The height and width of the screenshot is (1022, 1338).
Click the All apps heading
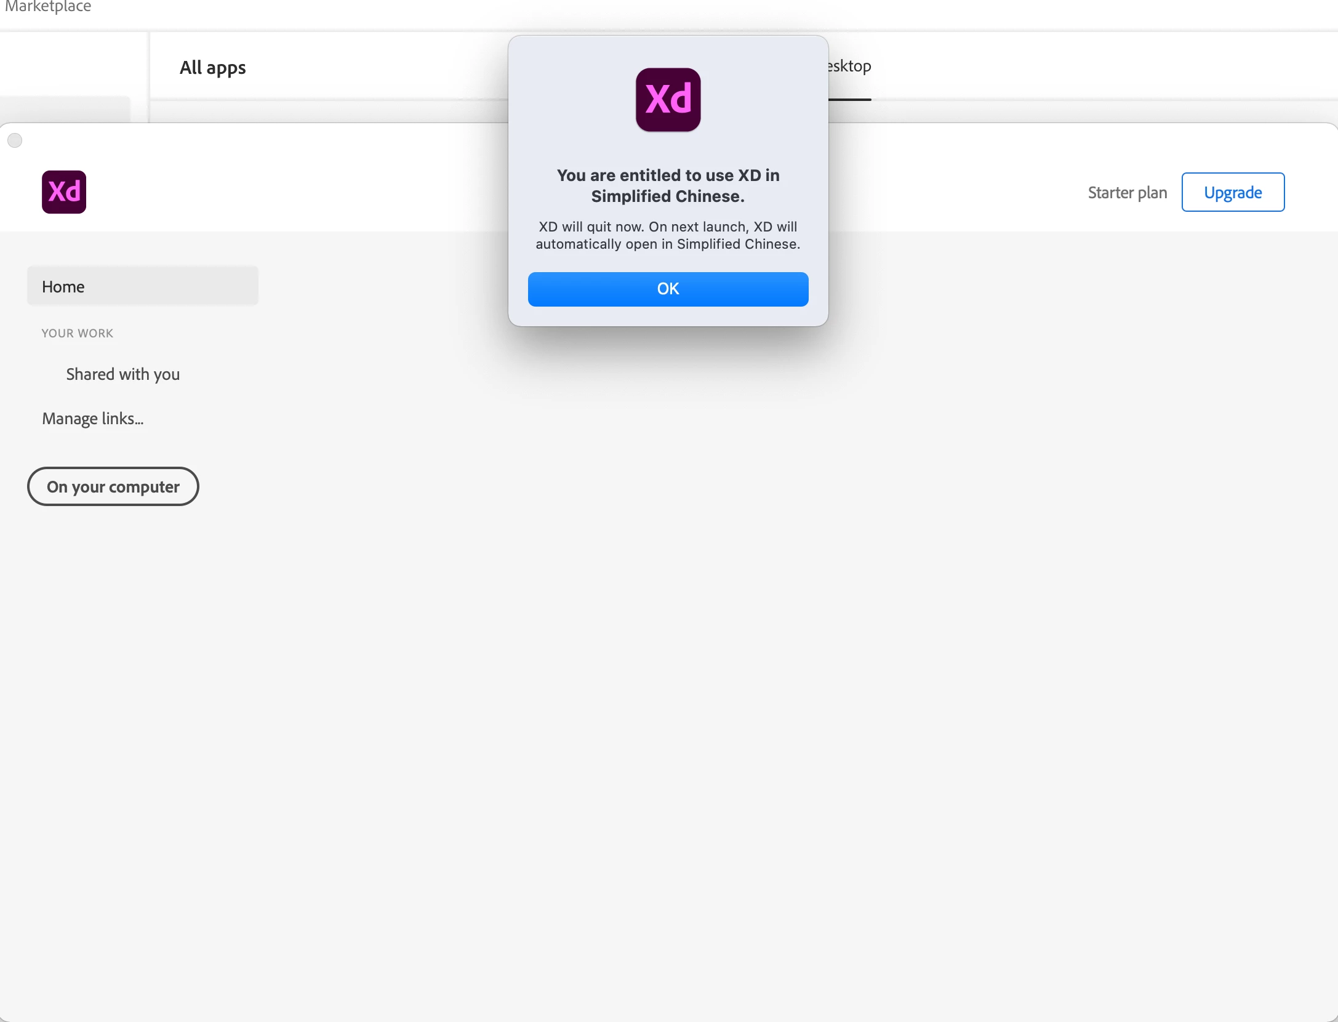point(212,68)
